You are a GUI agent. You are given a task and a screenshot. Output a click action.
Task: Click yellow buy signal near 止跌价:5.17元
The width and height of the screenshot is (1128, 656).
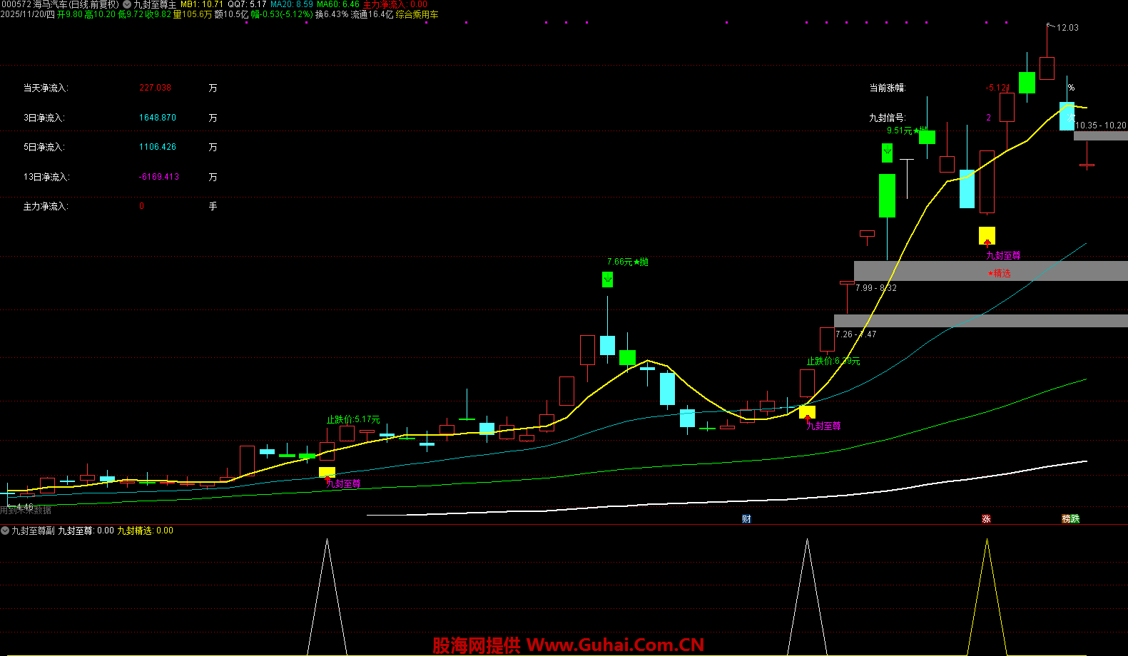point(327,472)
